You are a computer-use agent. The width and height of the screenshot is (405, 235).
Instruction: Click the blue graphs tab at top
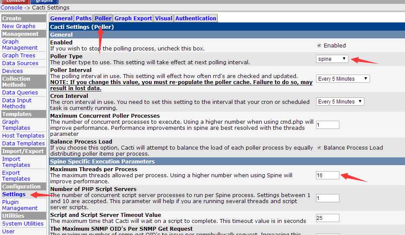[x=44, y=2]
